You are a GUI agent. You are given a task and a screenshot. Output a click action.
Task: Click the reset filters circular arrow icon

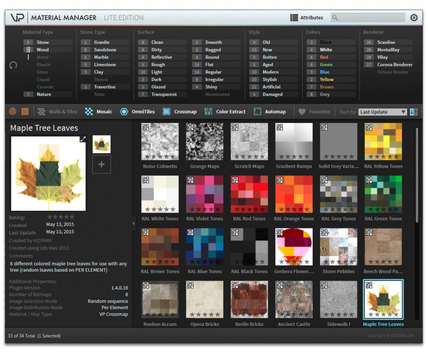tap(13, 66)
